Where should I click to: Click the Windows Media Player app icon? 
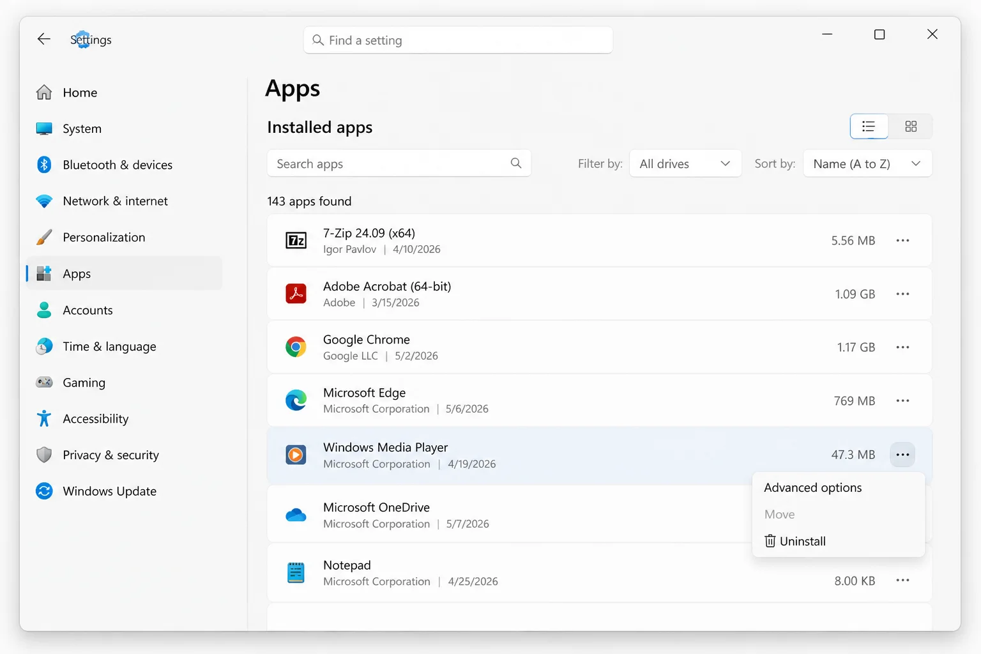(296, 455)
